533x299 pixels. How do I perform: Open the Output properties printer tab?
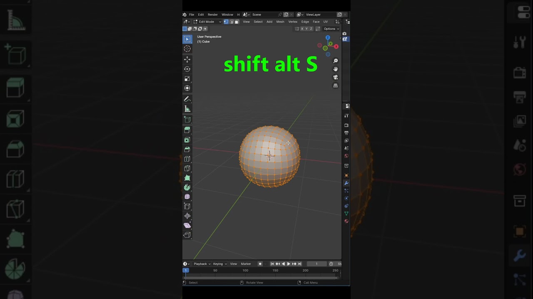click(x=346, y=133)
